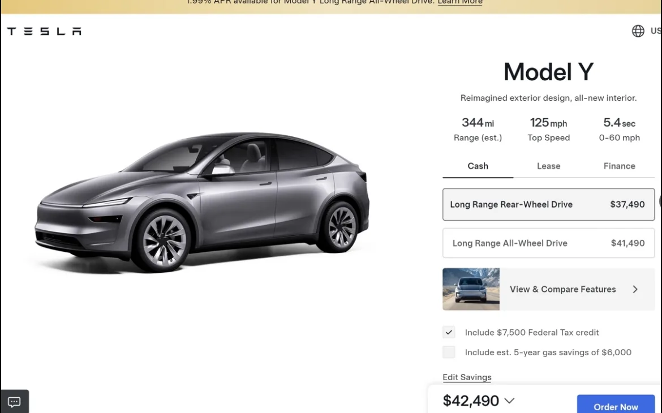Click the Model Y car image
Image resolution: width=662 pixels, height=413 pixels.
click(202, 203)
